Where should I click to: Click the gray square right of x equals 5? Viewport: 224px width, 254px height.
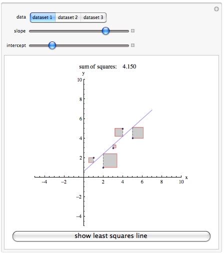[138, 133]
